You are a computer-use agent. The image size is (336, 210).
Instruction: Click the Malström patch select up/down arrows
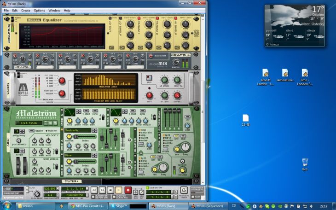[46, 123]
